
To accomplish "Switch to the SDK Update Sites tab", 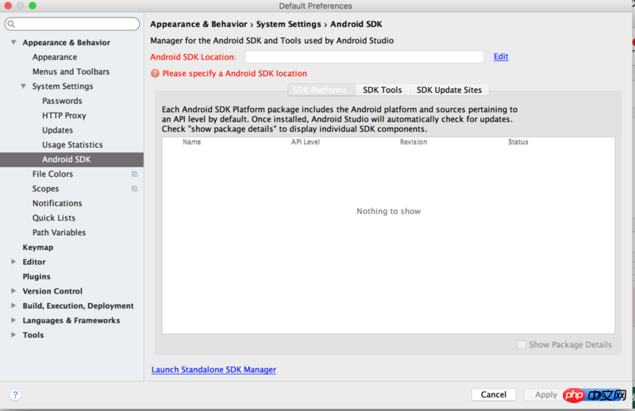I will click(449, 90).
